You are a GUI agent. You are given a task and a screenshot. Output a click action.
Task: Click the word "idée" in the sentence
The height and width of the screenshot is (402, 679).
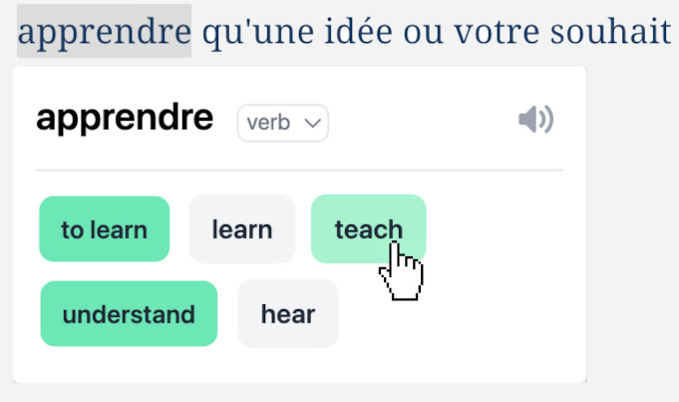click(x=349, y=32)
